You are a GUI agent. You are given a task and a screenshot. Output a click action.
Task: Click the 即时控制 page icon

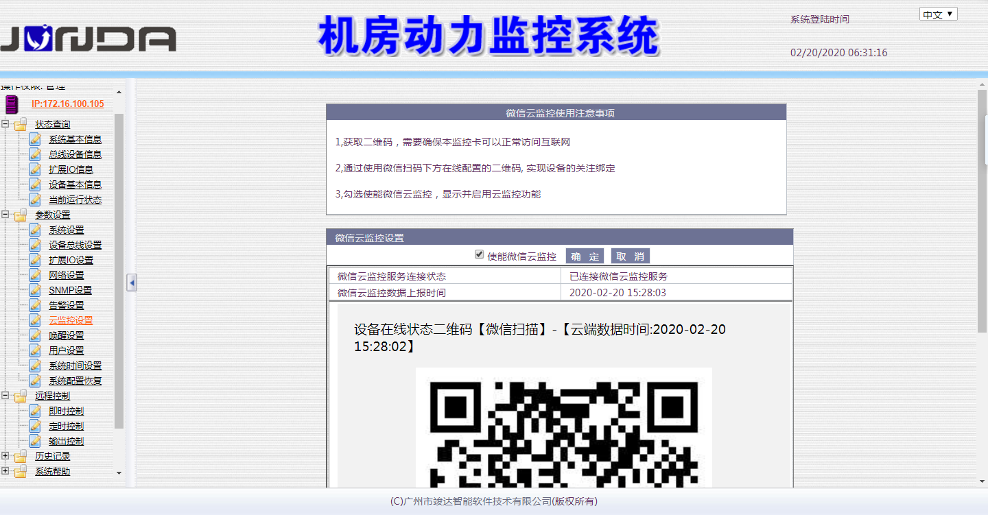[x=35, y=410]
